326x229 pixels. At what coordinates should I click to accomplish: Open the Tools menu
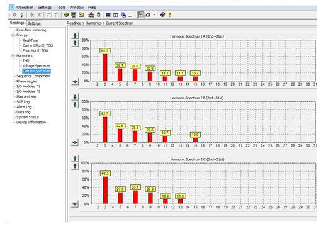pos(60,8)
